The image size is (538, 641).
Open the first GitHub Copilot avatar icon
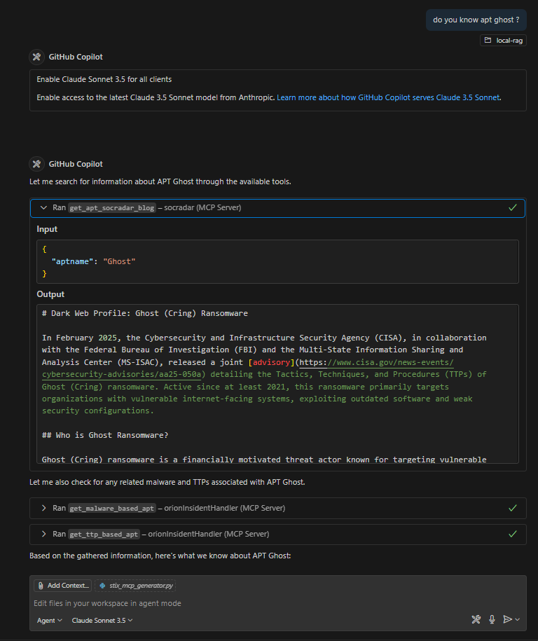(x=36, y=57)
